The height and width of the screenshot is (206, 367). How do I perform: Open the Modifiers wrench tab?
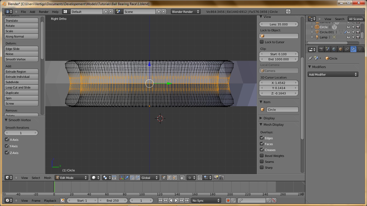(x=353, y=49)
